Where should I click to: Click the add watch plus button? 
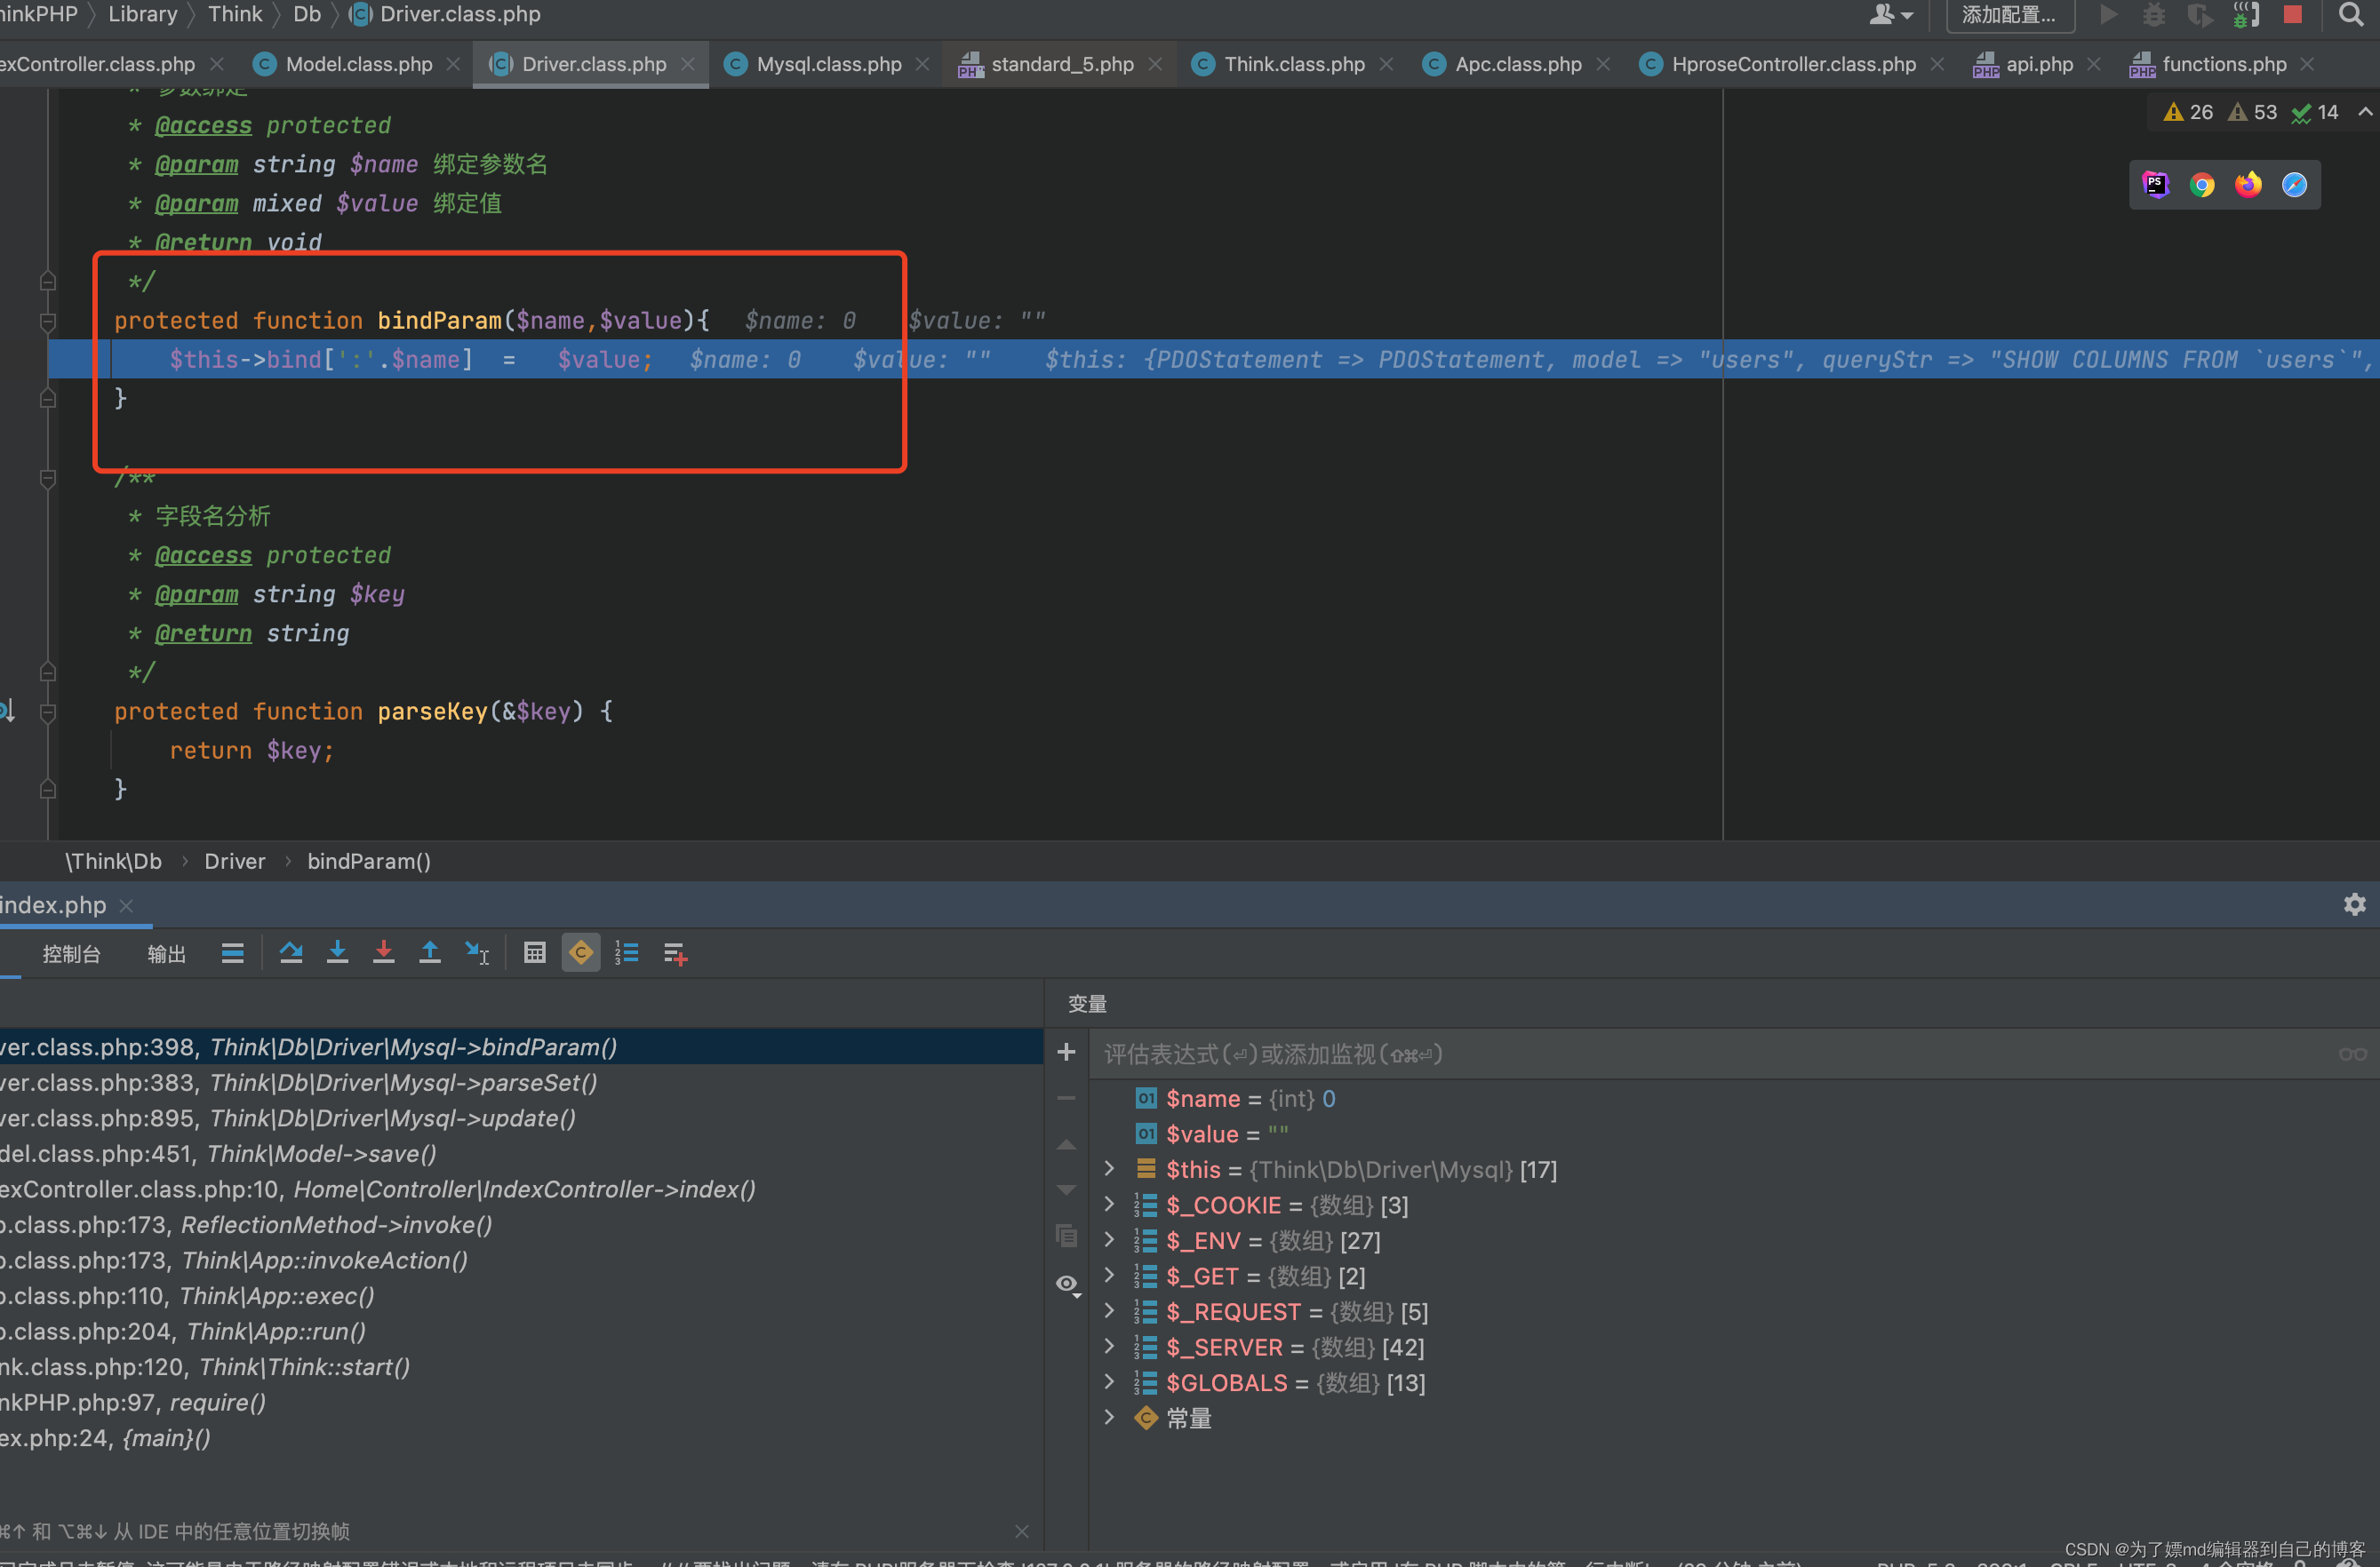pos(1066,1053)
